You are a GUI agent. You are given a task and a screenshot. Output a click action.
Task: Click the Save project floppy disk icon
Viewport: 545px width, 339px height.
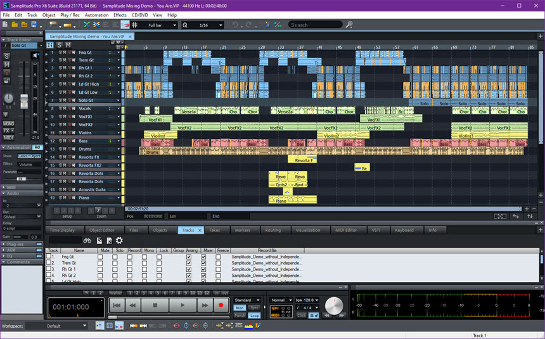[x=34, y=25]
